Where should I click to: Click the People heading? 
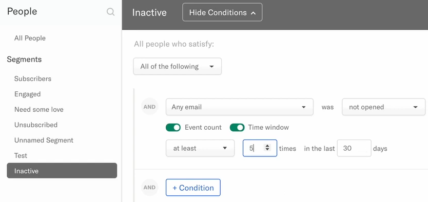point(22,11)
